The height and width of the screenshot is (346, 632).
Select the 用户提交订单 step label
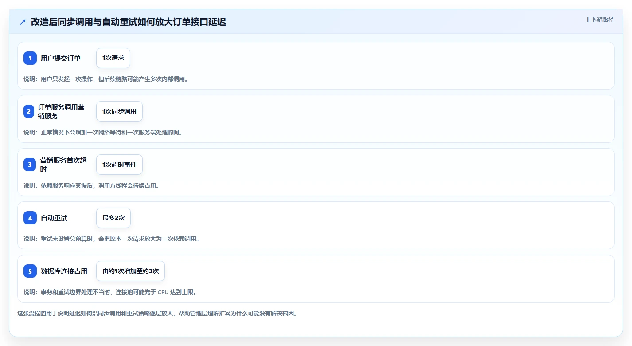pos(61,58)
